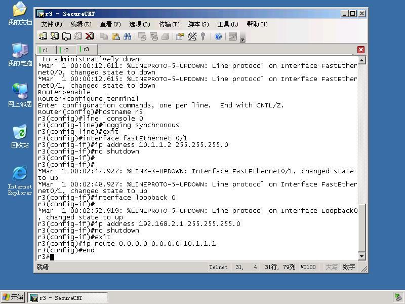
Task: Click the Keymap Editor icon
Action: (x=192, y=36)
